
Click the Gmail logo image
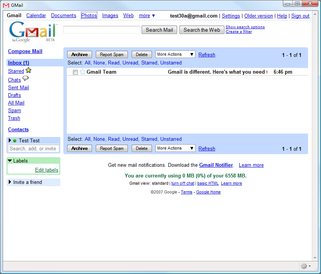coord(34,32)
